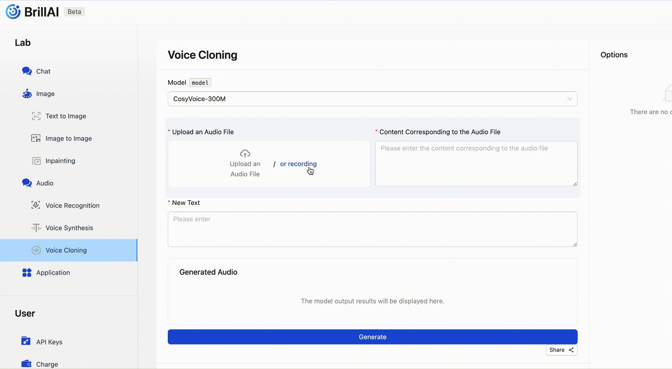Click the Inpainting icon
Viewport: 672px width, 369px height.
pyautogui.click(x=36, y=161)
